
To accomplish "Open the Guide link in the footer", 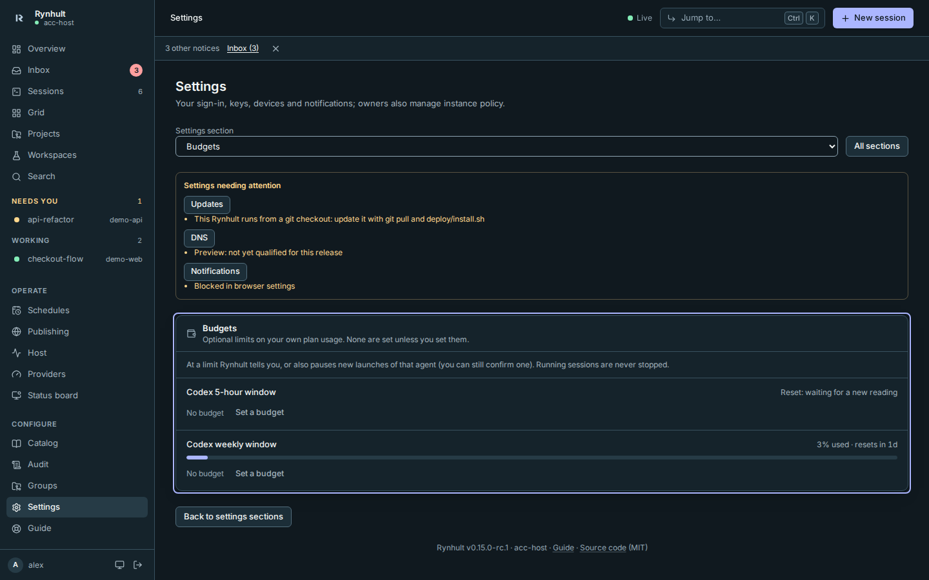I will click(563, 548).
